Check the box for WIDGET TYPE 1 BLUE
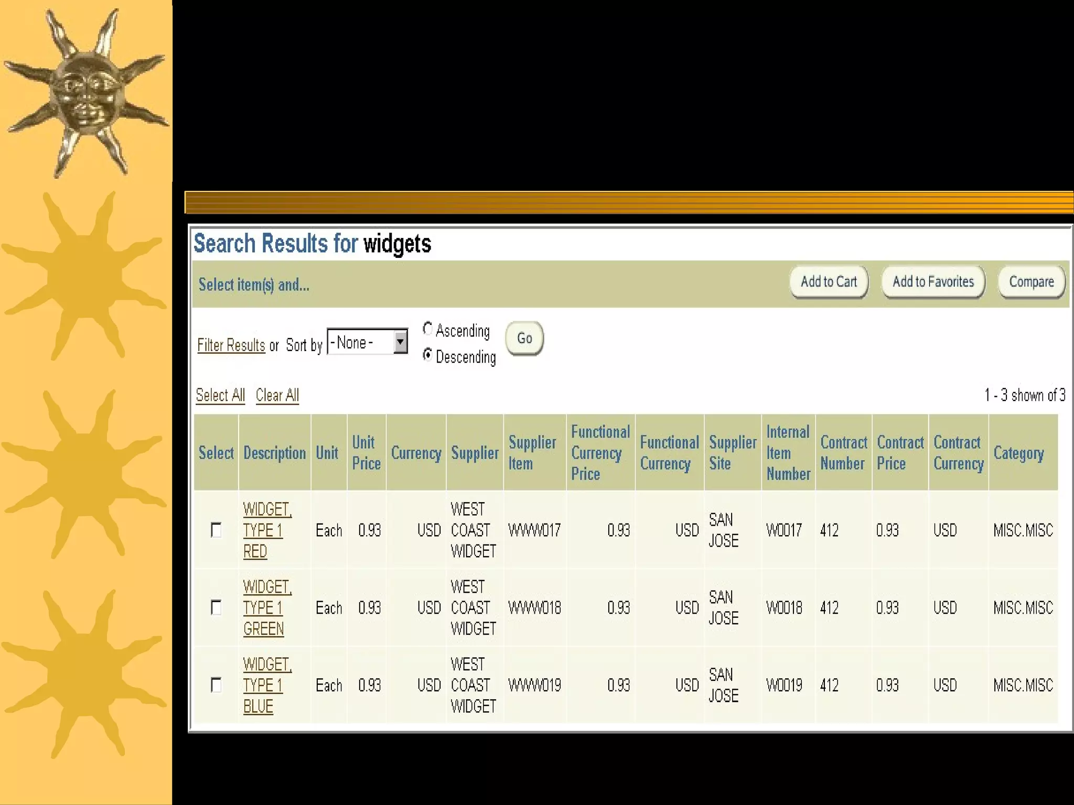Viewport: 1074px width, 805px height. coord(216,685)
